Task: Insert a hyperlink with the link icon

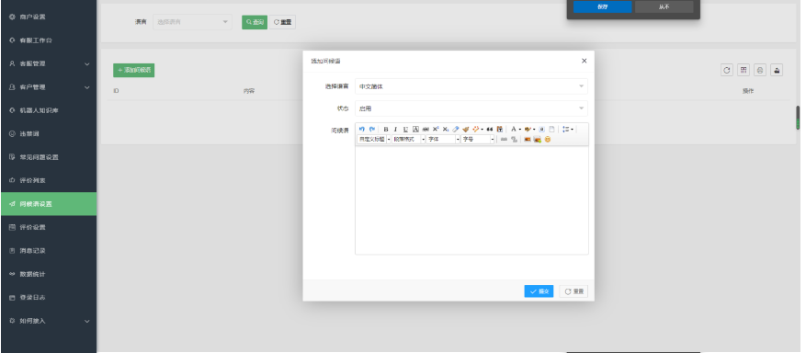Action: tap(504, 139)
